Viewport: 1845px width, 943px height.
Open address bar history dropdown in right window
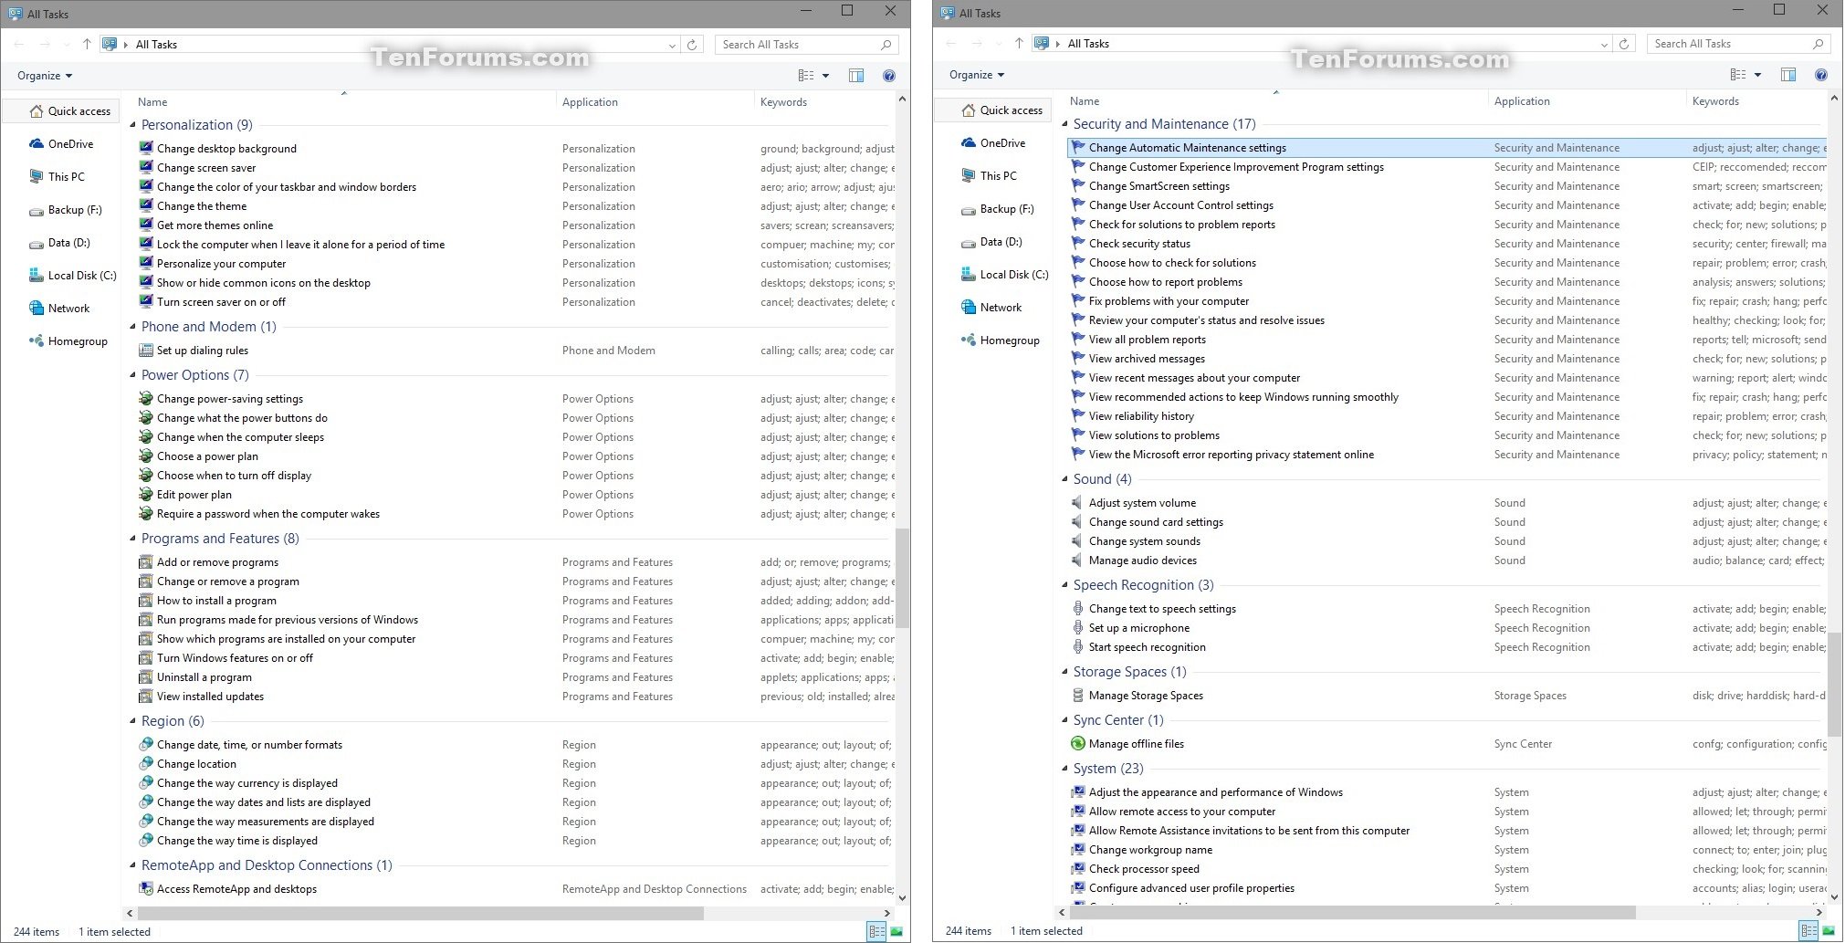1605,44
